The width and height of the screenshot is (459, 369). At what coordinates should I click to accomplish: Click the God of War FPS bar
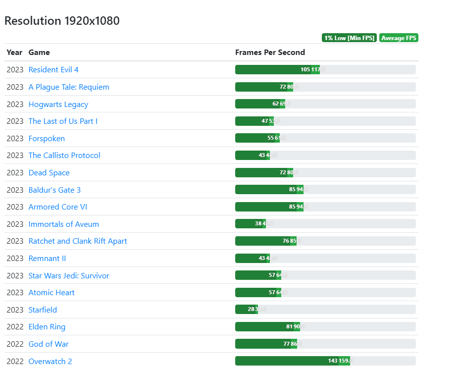[x=325, y=344]
